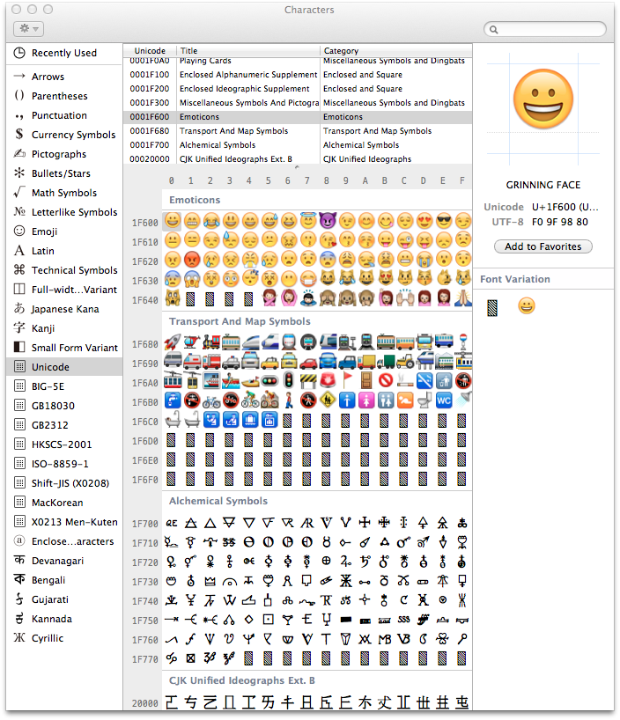This screenshot has width=620, height=720.
Task: Open the Parentheses category
Action: pyautogui.click(x=64, y=96)
